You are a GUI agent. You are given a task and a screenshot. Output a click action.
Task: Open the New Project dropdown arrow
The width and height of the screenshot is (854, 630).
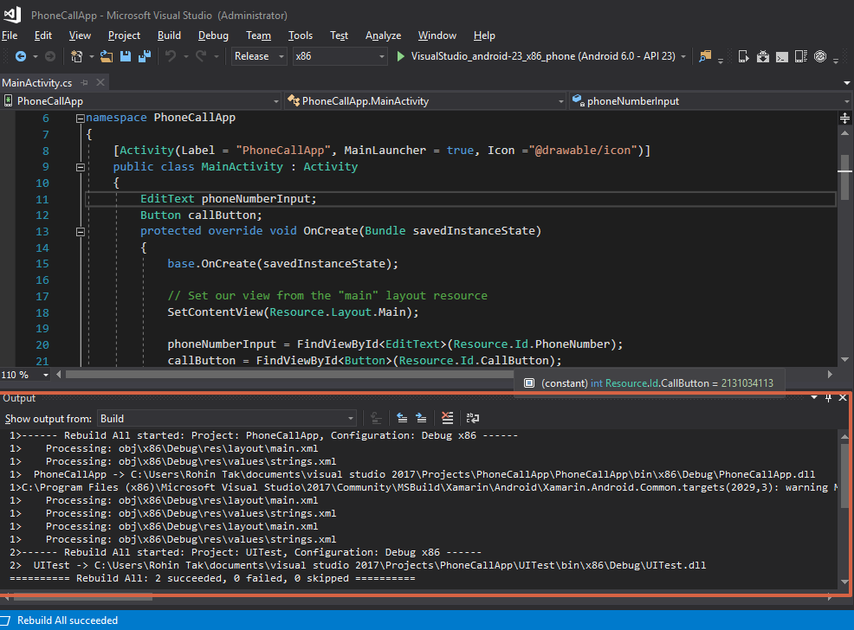(x=91, y=56)
